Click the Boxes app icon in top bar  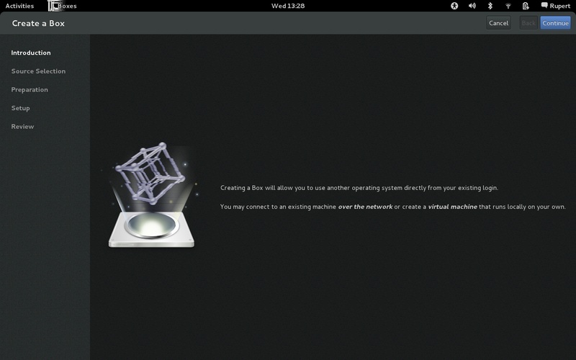pos(53,6)
